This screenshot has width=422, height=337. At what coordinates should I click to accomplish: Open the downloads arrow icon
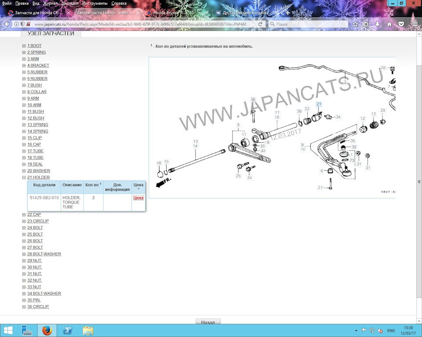(x=378, y=24)
